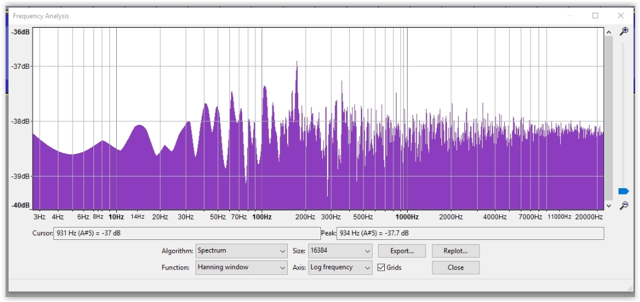Click the 300Hz axis label

coord(331,217)
